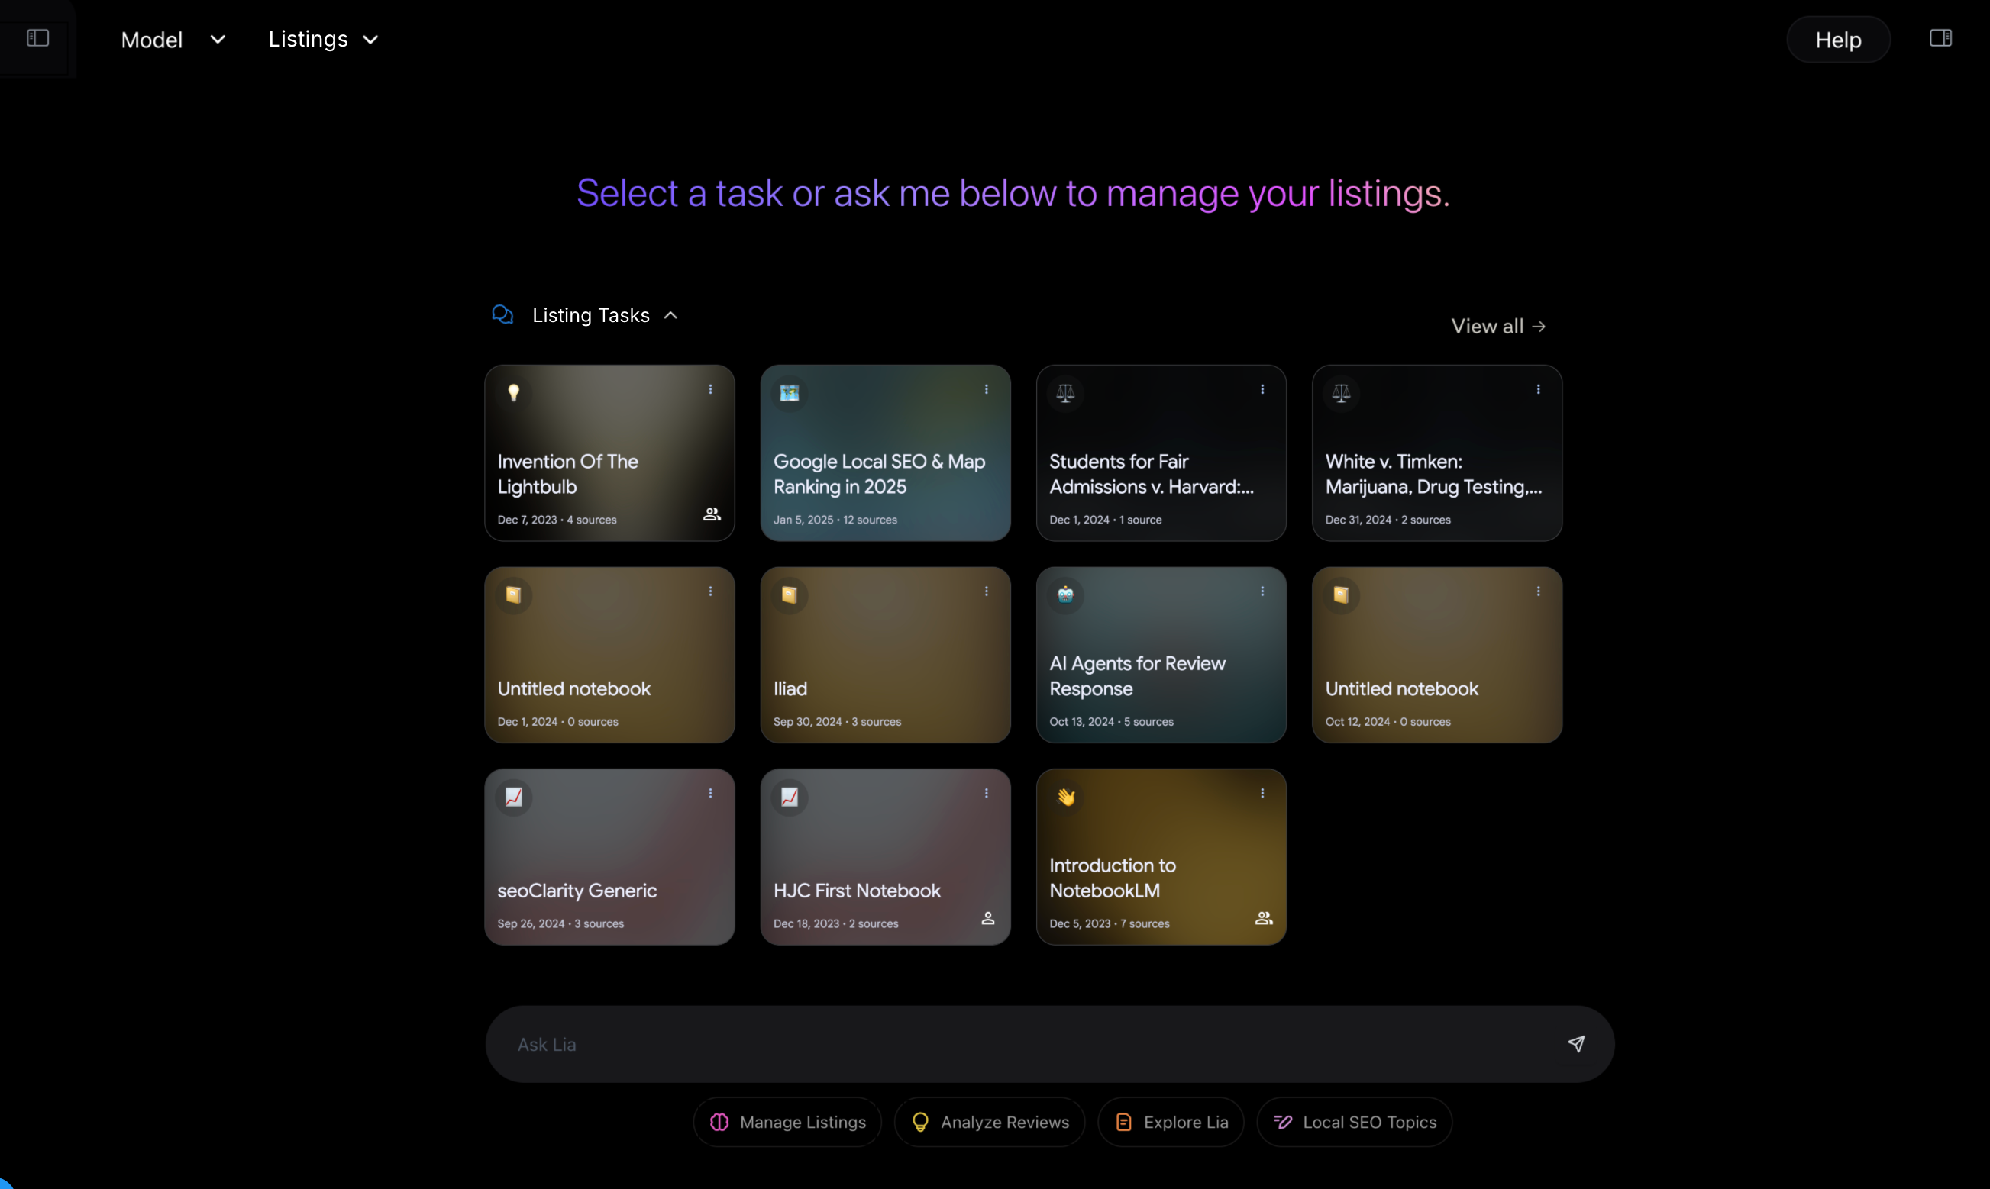1990x1189 pixels.
Task: Open the Listings dropdown menu
Action: tap(323, 39)
